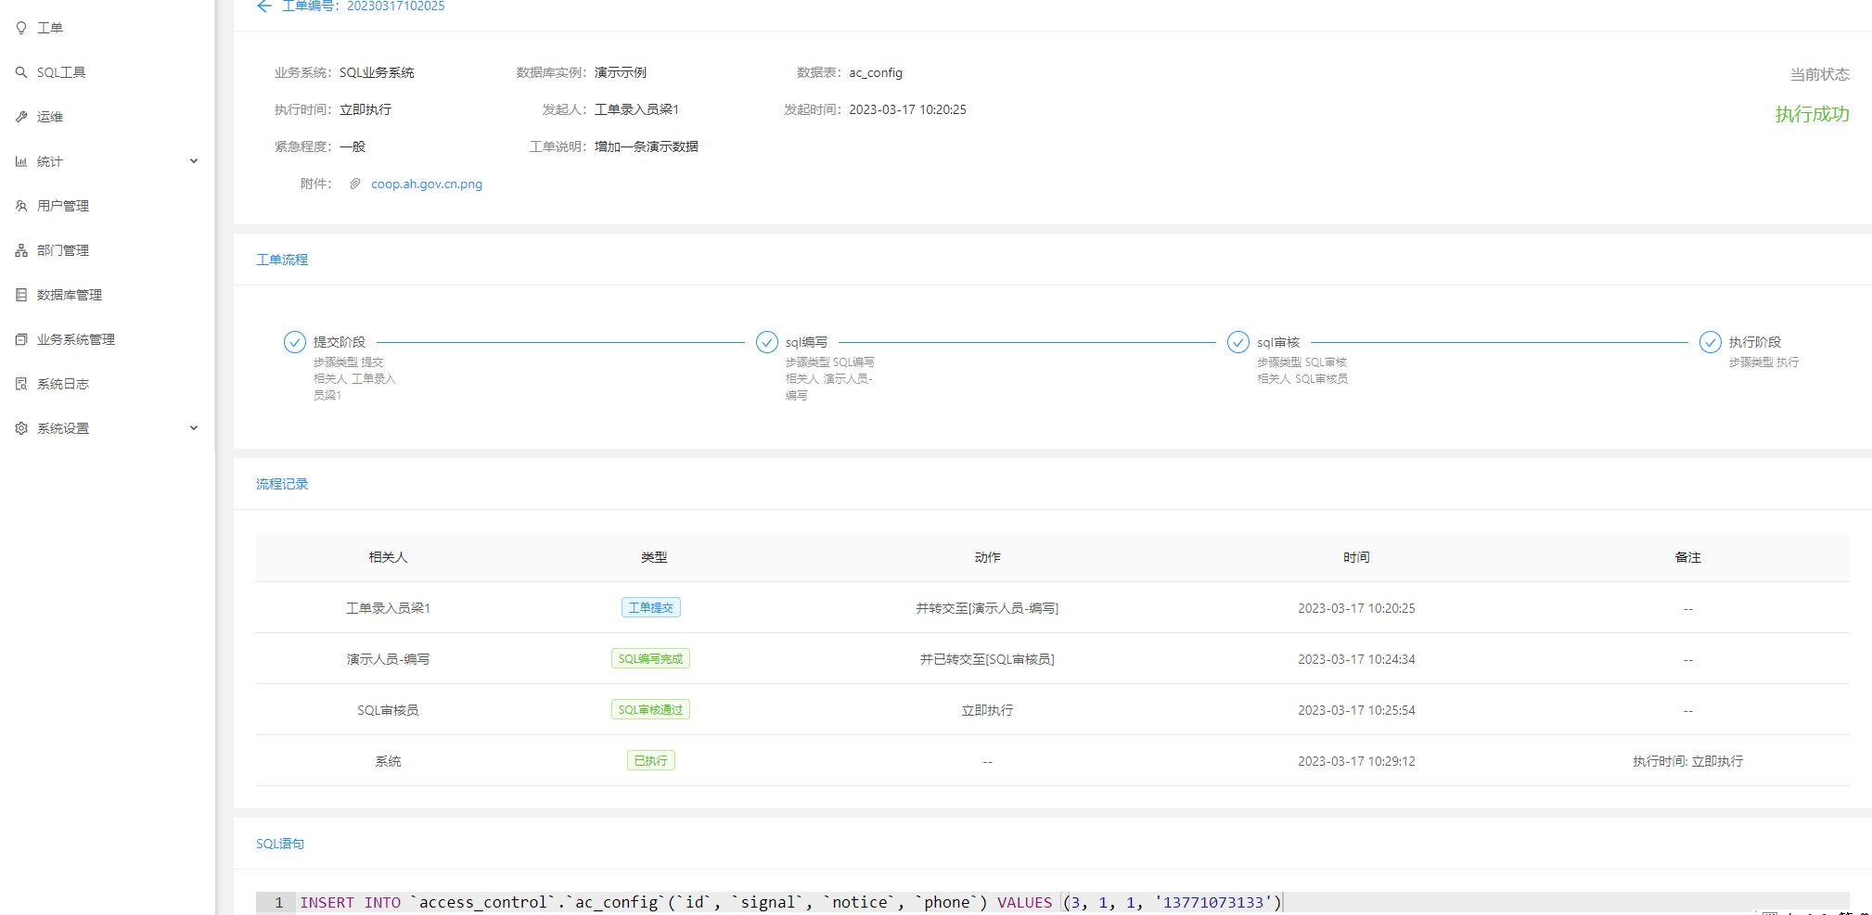Expand the 统计 submenu chevron
The width and height of the screenshot is (1872, 915).
tap(194, 161)
